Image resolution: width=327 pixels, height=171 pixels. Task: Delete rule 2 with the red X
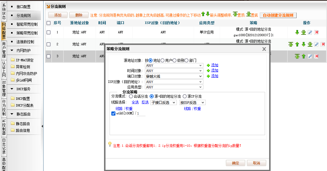pyautogui.click(x=323, y=44)
